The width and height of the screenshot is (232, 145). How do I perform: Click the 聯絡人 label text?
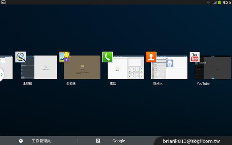(158, 83)
